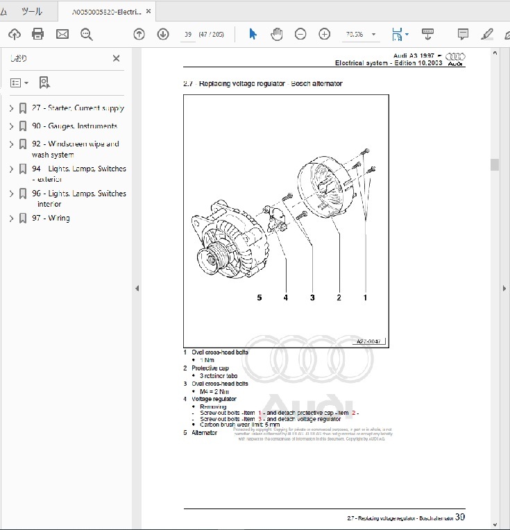510x530 pixels.
Task: Print the document via printer icon
Action: (x=37, y=34)
